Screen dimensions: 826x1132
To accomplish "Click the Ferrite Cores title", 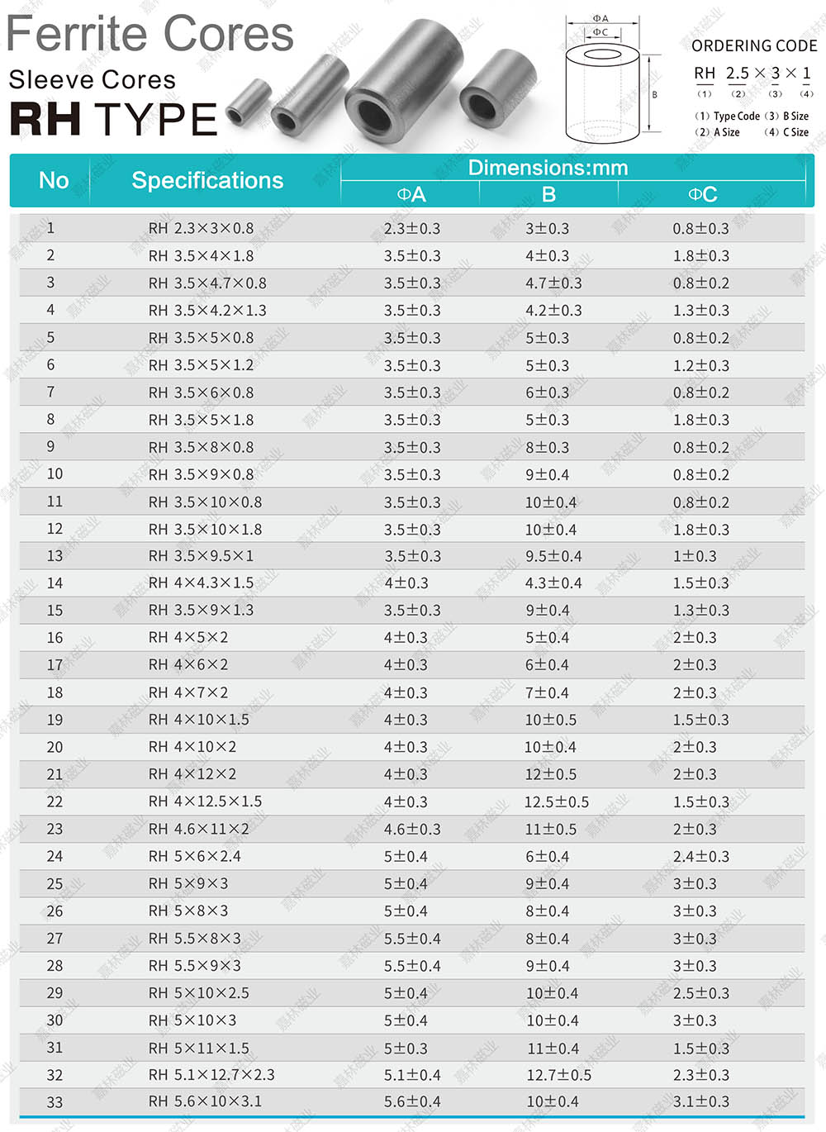I will point(150,34).
